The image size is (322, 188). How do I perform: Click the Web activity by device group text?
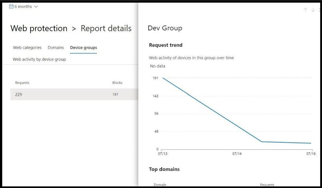click(39, 59)
